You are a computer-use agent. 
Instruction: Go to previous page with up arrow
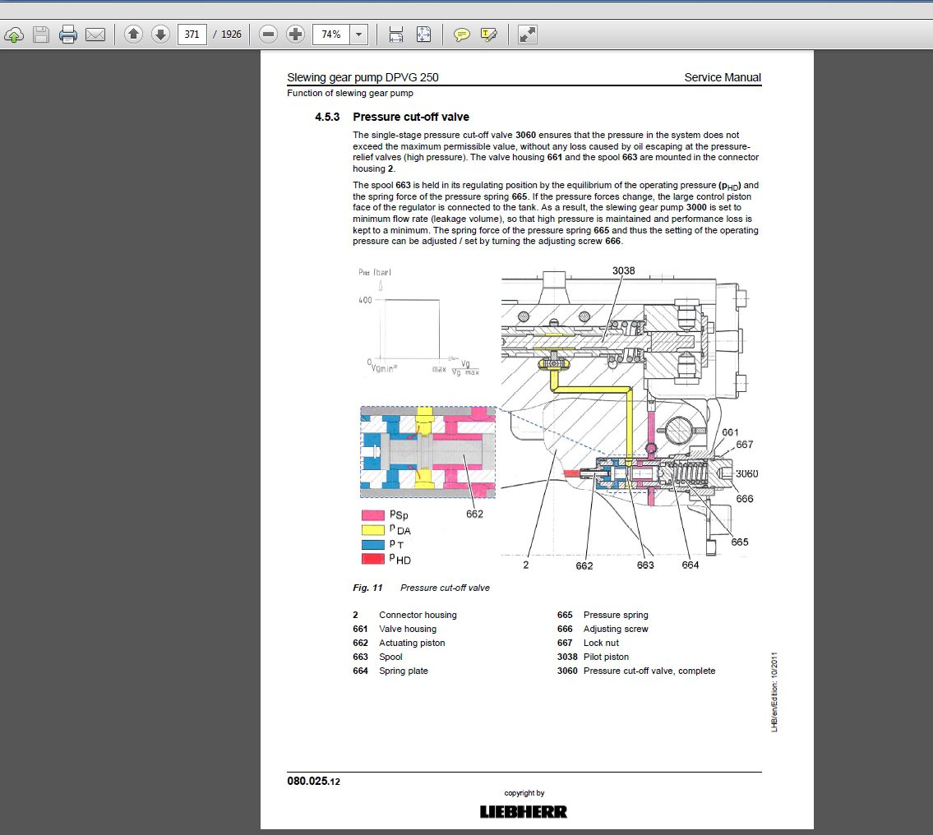(134, 35)
